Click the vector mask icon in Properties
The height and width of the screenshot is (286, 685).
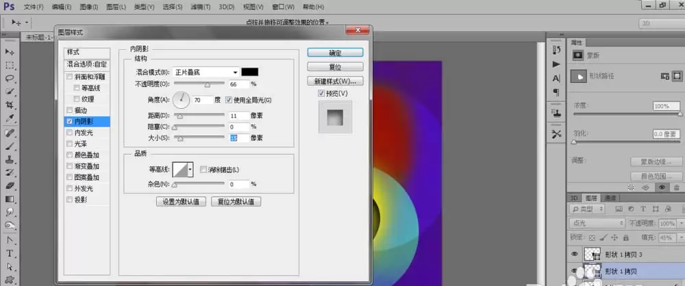[677, 76]
